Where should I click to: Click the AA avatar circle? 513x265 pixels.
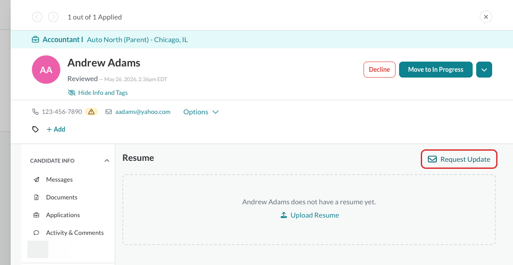[46, 70]
